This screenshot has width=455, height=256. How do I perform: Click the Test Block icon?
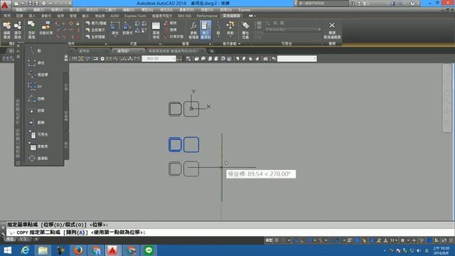click(x=31, y=30)
